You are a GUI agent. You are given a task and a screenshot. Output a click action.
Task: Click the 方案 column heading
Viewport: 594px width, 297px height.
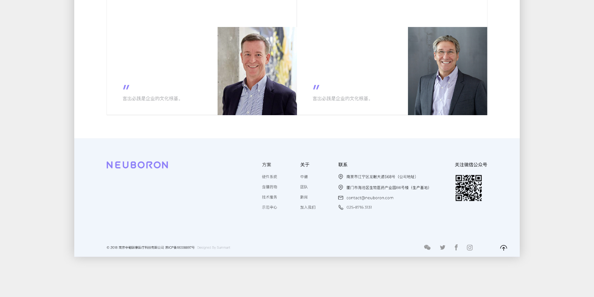267,164
